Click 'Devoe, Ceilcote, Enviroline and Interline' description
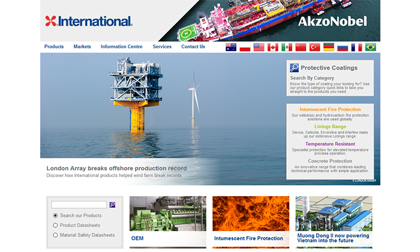 tap(330, 134)
